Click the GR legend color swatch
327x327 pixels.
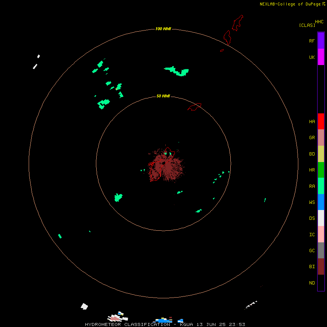(321, 138)
